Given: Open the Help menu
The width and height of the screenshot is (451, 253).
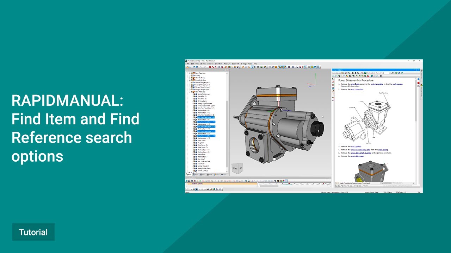Looking at the screenshot, I should pyautogui.click(x=255, y=64).
